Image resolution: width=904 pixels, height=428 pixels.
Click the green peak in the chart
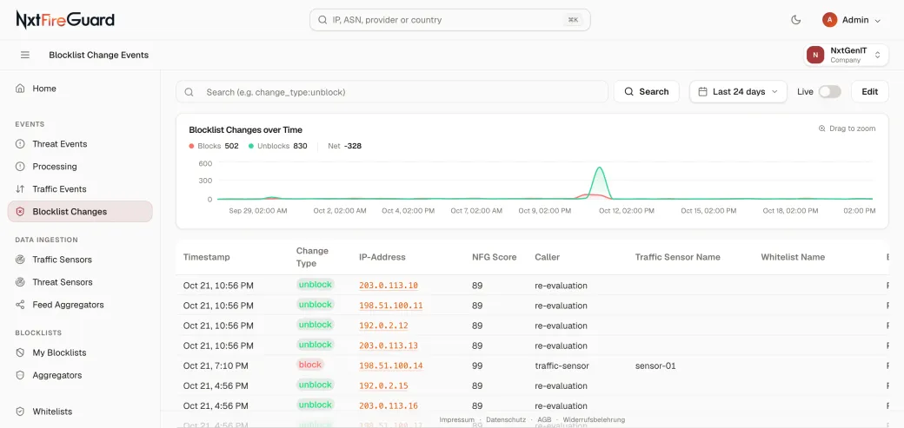tap(600, 168)
